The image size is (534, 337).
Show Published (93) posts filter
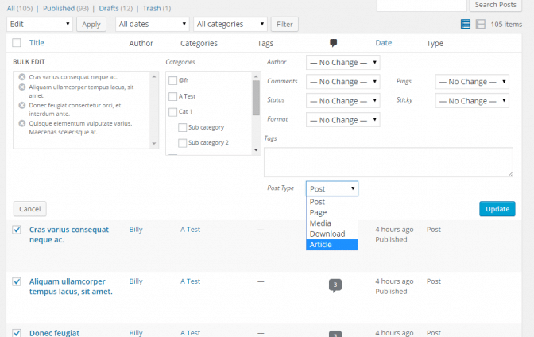pyautogui.click(x=66, y=8)
